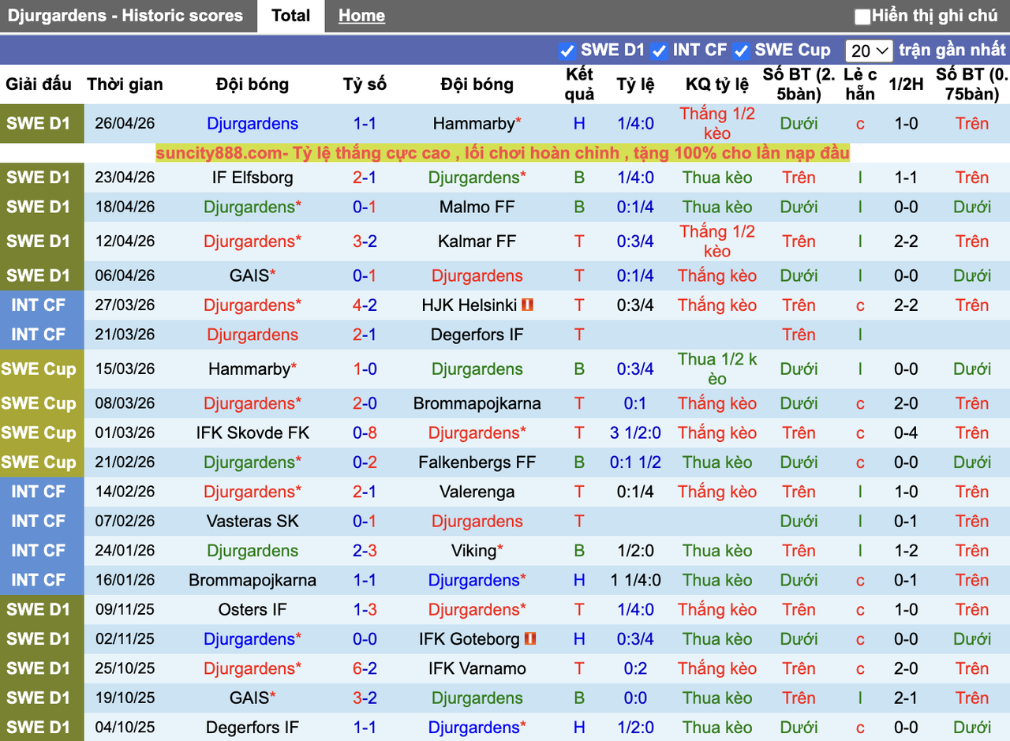
Task: Click the 3 1/2:0 odds value
Action: (x=635, y=433)
